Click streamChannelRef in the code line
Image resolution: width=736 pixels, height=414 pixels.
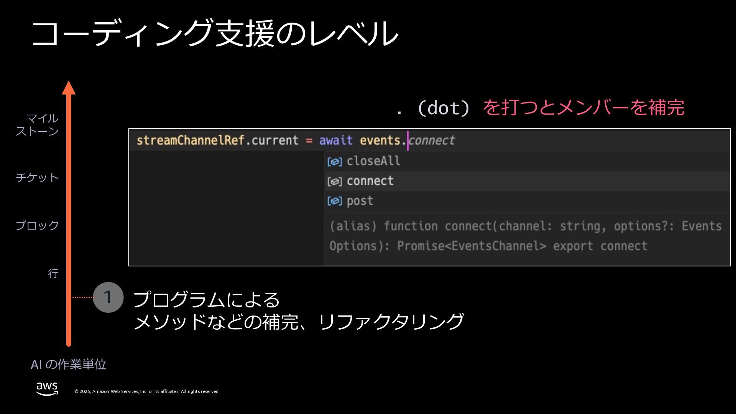click(x=191, y=140)
